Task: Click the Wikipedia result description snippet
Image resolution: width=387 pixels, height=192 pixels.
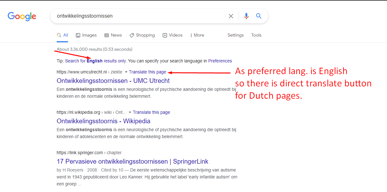Action: (x=146, y=133)
